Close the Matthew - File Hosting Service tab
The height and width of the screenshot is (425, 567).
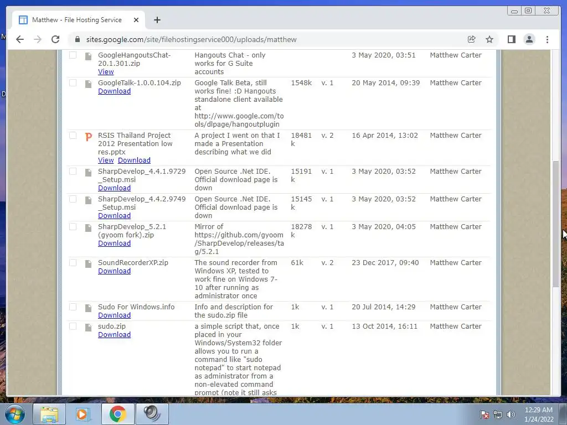coord(136,20)
